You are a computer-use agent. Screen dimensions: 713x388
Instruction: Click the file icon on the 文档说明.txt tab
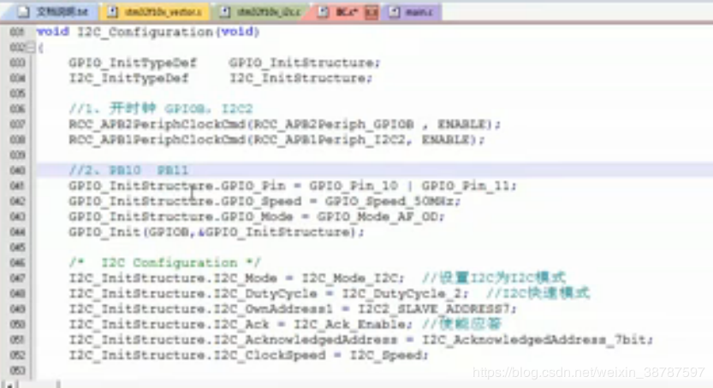tap(24, 12)
